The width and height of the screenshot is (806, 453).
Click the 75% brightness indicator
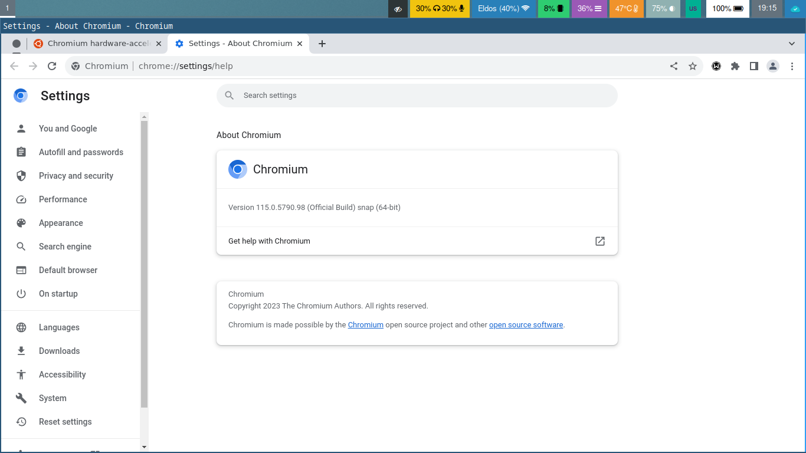pos(663,9)
